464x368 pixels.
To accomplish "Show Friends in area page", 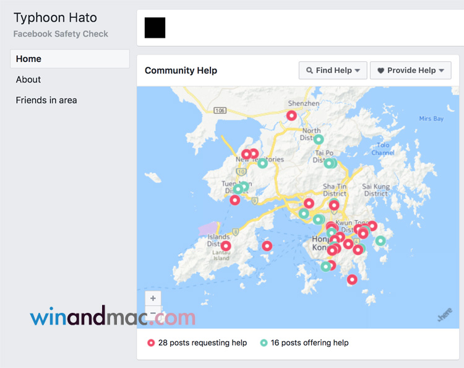I will pos(46,100).
